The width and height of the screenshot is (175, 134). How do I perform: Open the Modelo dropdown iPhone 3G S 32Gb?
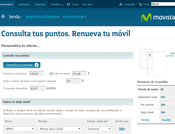pos(59,129)
